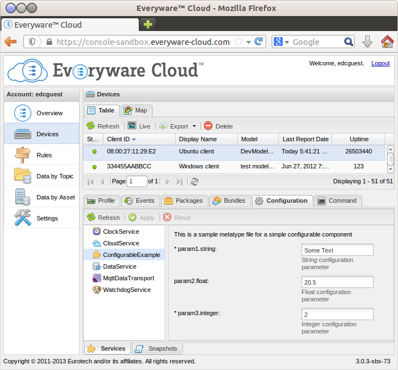Reload page with browser refresh icon
The width and height of the screenshot is (398, 370).
(259, 42)
